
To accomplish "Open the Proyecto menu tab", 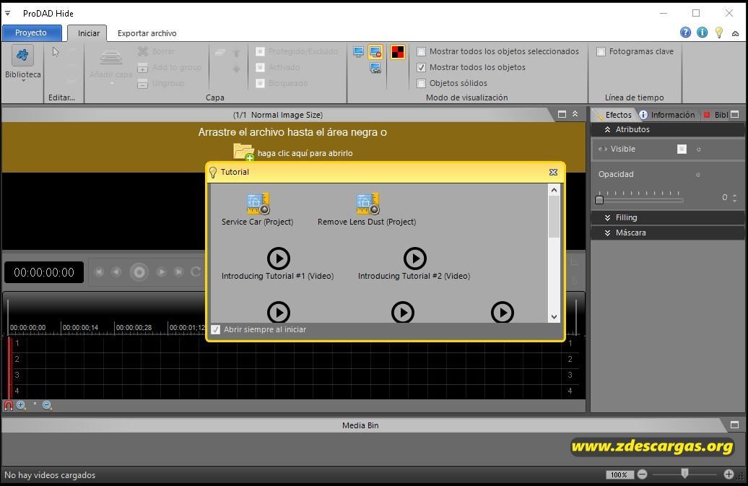I will click(31, 33).
